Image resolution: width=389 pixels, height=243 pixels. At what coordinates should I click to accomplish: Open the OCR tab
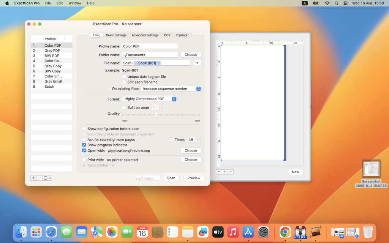167,35
